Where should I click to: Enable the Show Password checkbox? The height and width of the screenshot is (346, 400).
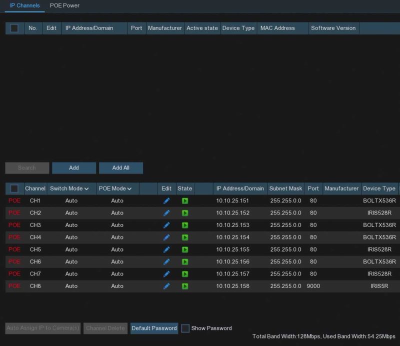tap(185, 328)
